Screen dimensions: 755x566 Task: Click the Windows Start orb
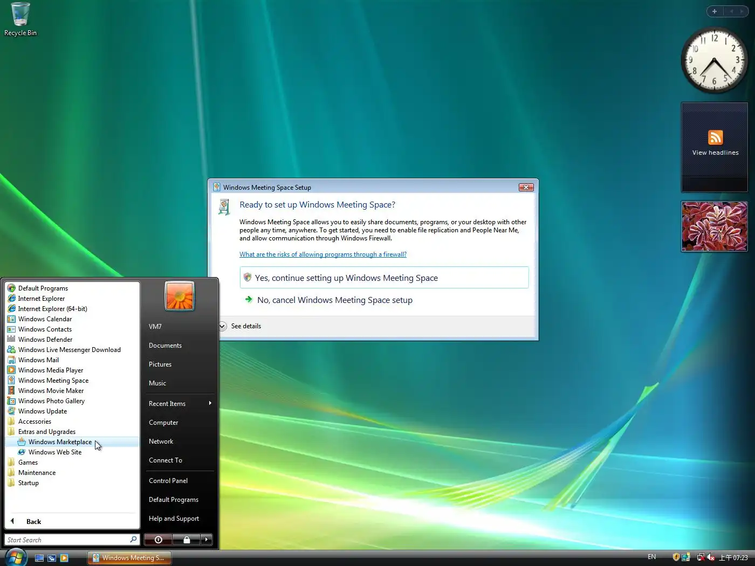point(15,557)
